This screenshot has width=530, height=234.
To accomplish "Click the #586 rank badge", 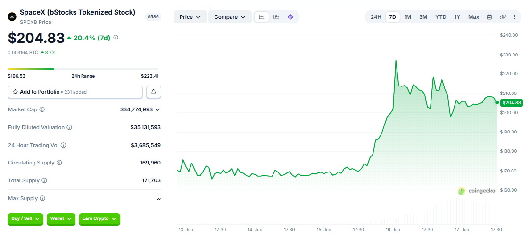I will (153, 16).
